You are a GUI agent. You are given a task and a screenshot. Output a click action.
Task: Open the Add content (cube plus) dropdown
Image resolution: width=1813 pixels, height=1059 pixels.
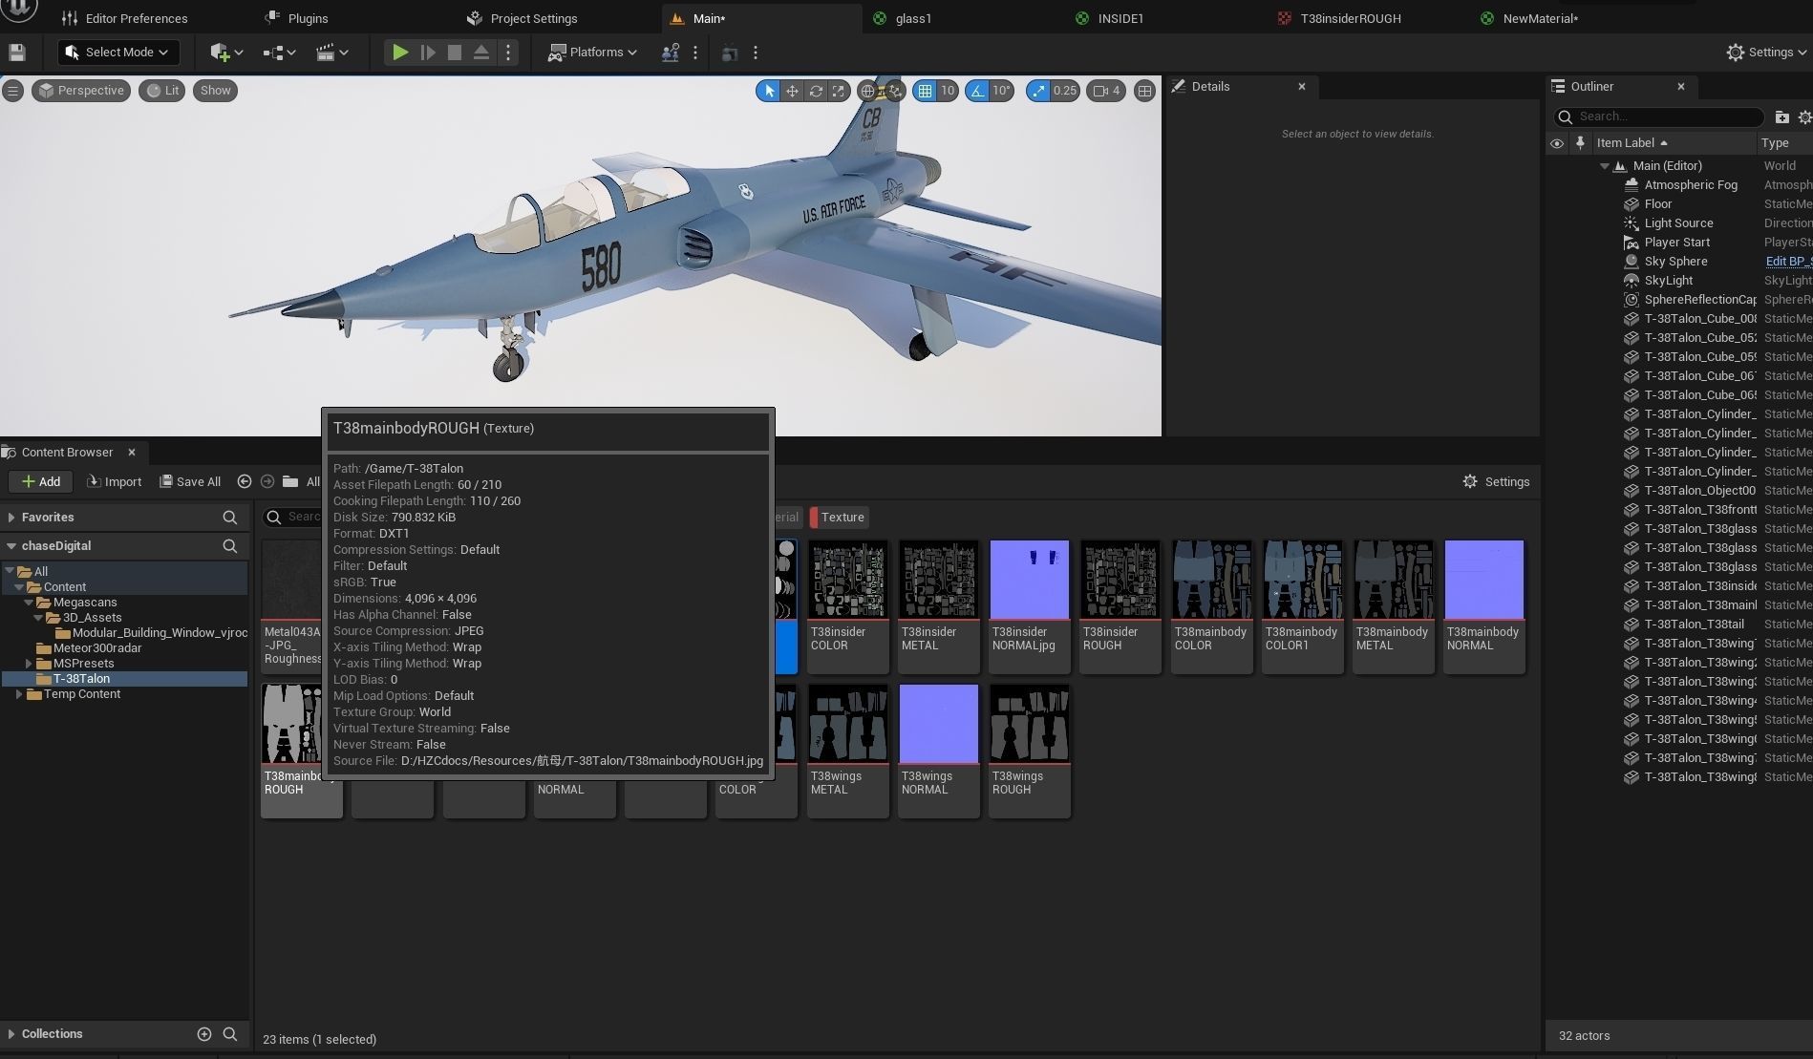(226, 53)
